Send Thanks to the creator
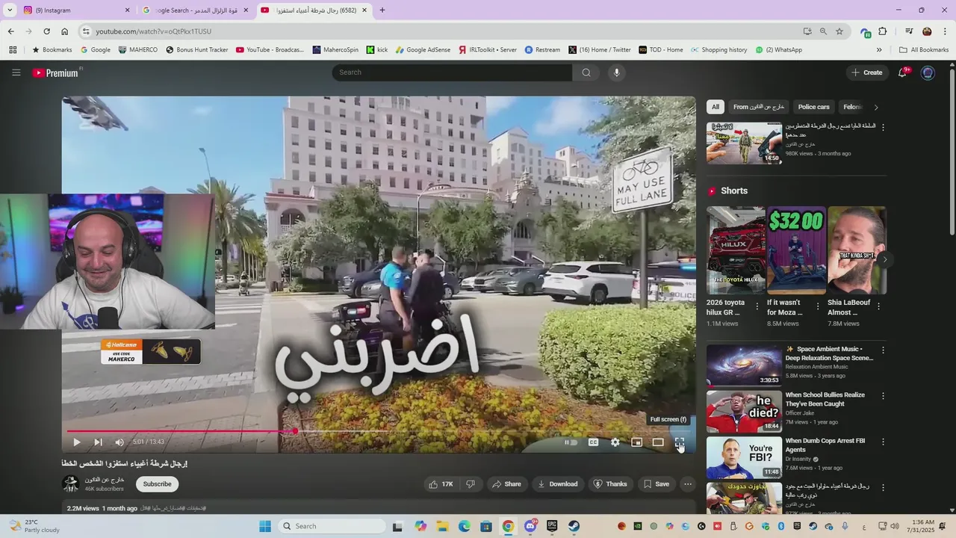The image size is (956, 538). pyautogui.click(x=610, y=484)
